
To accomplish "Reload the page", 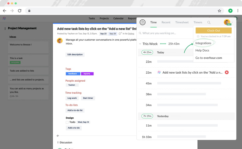I will click(20, 11).
